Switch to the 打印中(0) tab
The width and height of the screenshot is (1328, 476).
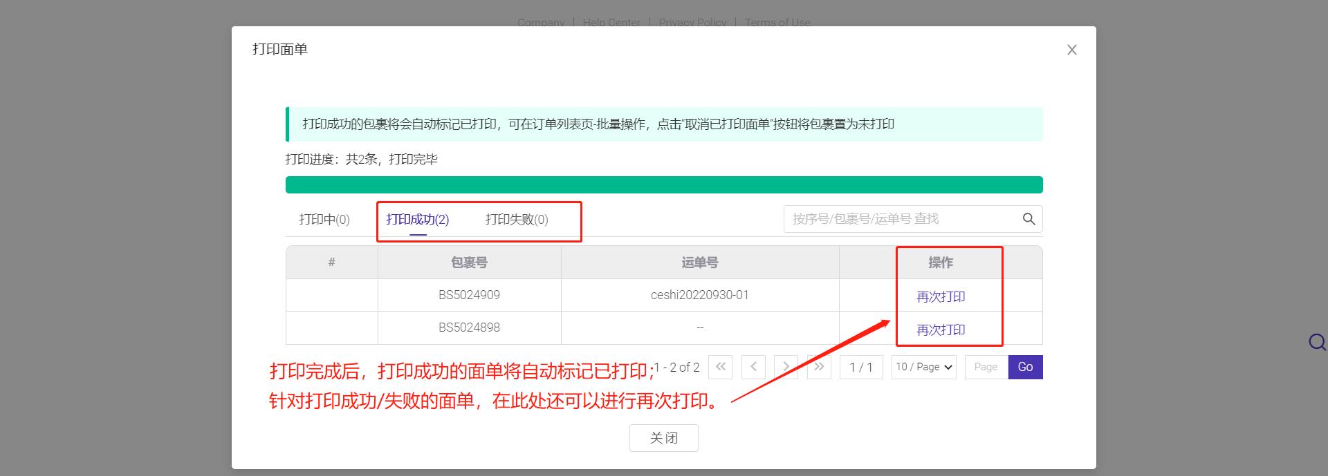pyautogui.click(x=324, y=220)
